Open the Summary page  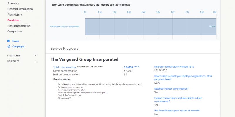[13, 4]
